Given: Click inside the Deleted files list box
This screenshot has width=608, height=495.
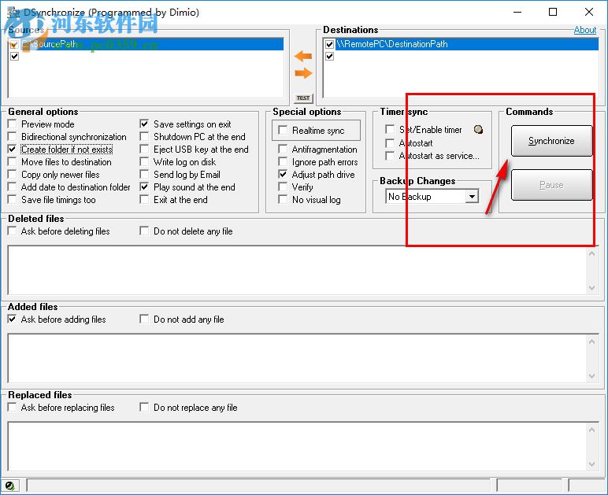Looking at the screenshot, I should tap(297, 271).
